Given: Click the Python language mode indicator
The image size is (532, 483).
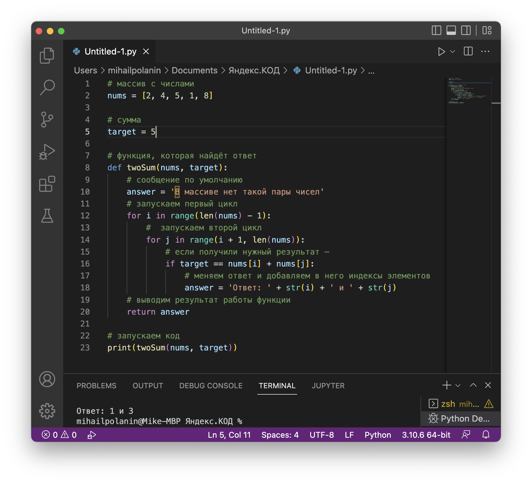Looking at the screenshot, I should 378,435.
